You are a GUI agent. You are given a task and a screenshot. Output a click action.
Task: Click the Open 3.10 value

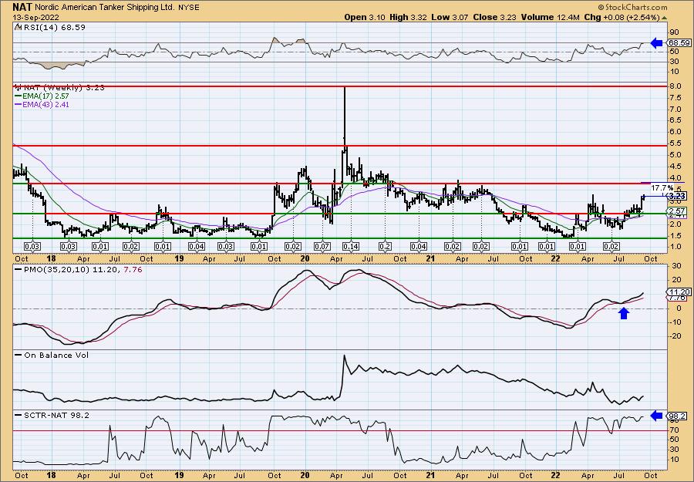[x=366, y=17]
